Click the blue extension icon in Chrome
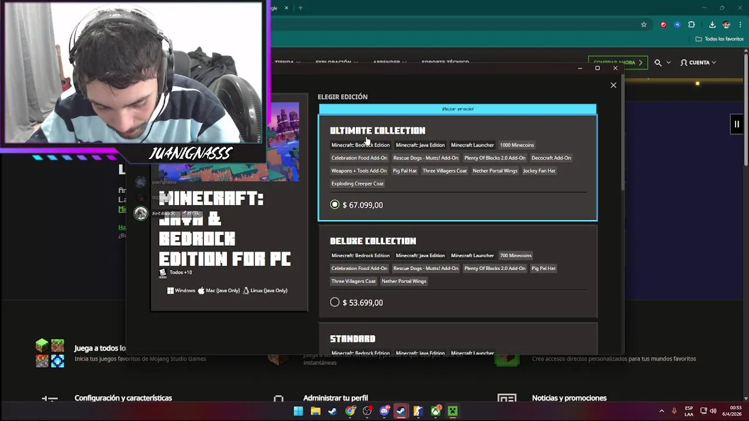This screenshot has height=421, width=749. pyautogui.click(x=677, y=25)
